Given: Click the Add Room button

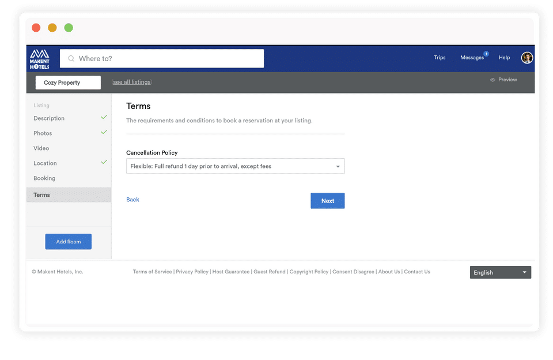Looking at the screenshot, I should 69,242.
